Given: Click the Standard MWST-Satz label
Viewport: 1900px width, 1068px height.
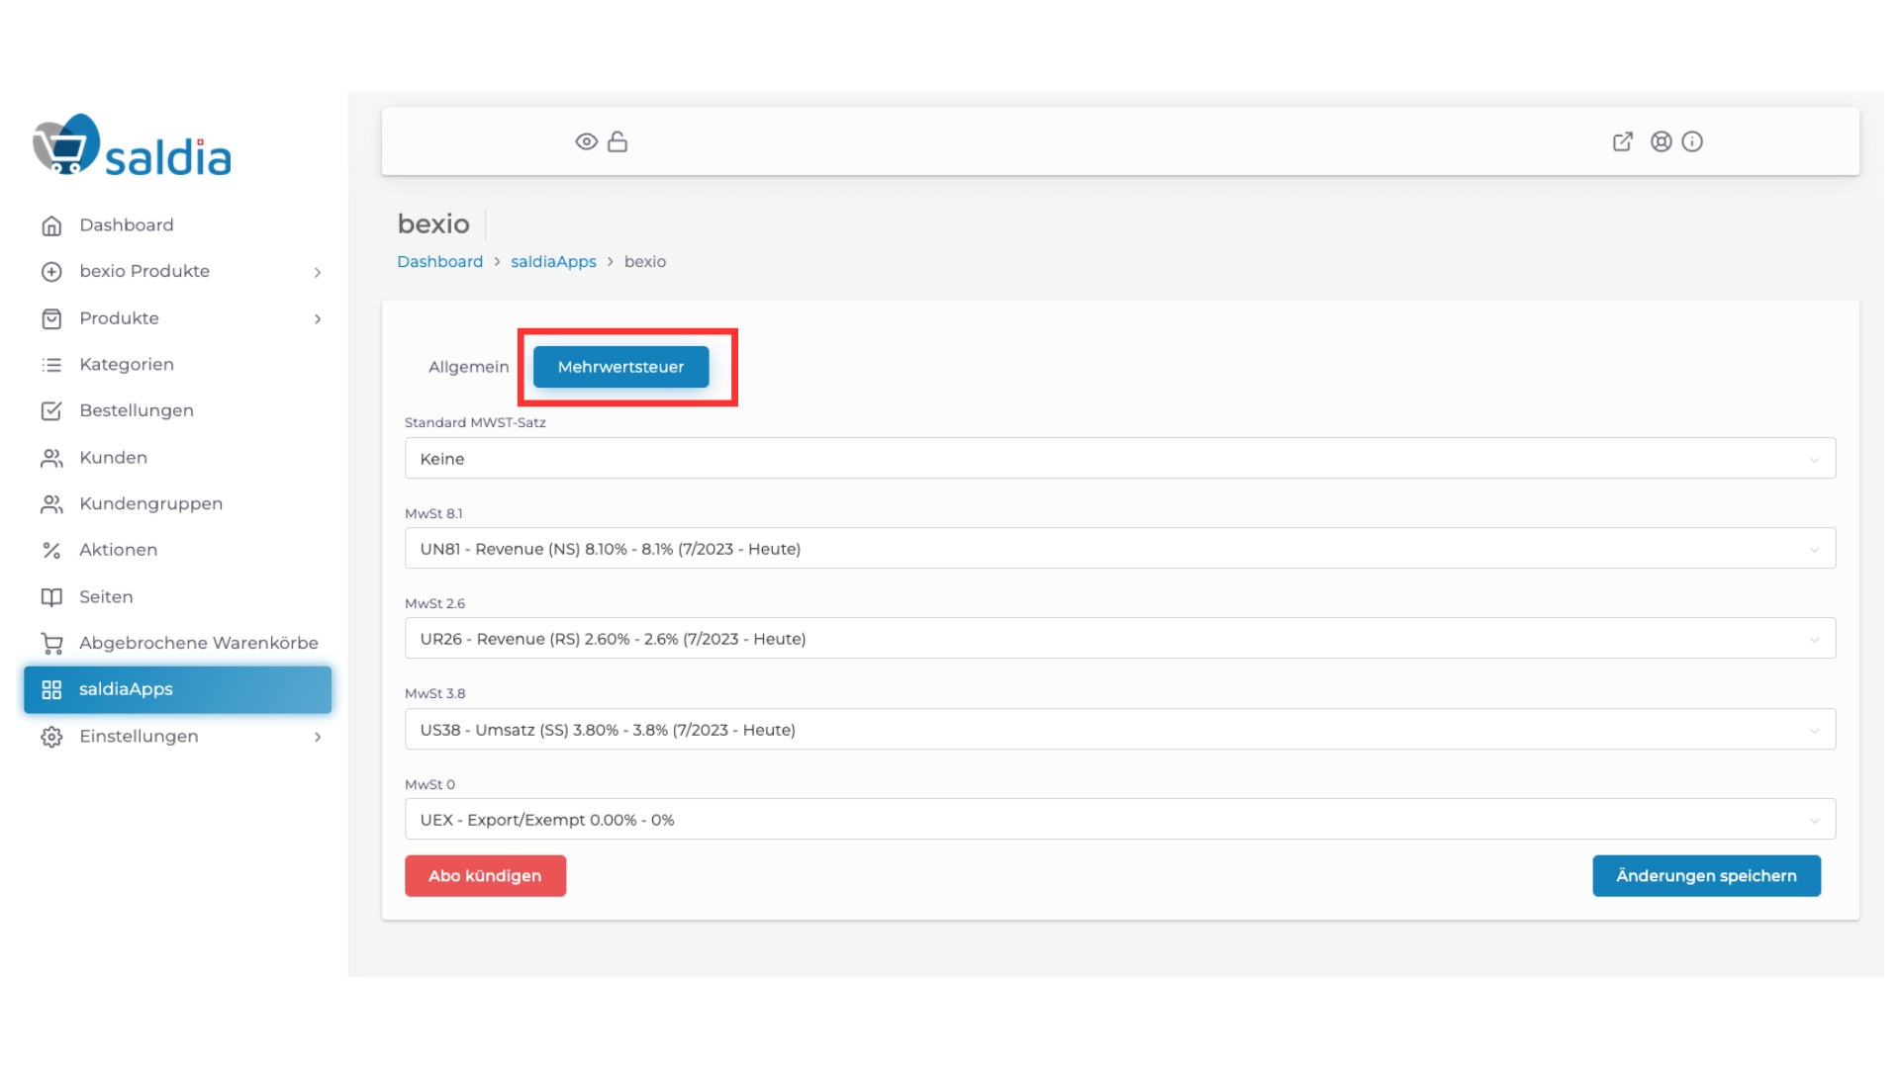Looking at the screenshot, I should tap(475, 423).
